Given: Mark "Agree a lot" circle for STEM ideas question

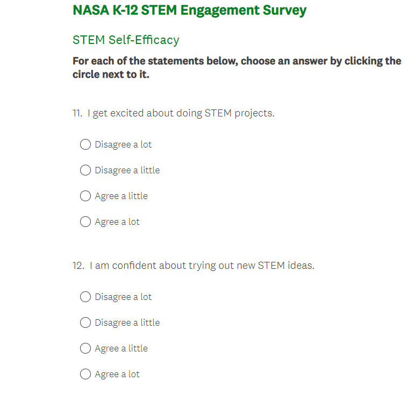Looking at the screenshot, I should click(x=85, y=374).
